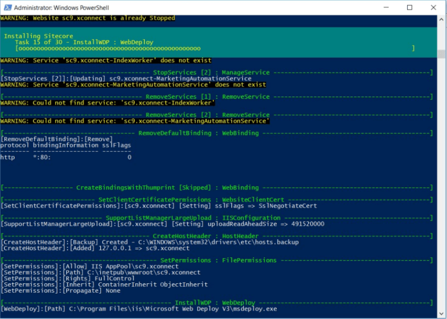The width and height of the screenshot is (447, 319).
Task: Maximize the PowerShell window
Action: tap(410, 8)
